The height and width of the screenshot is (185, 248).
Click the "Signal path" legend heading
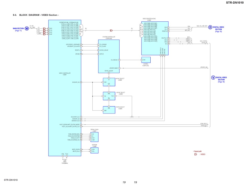(198, 151)
